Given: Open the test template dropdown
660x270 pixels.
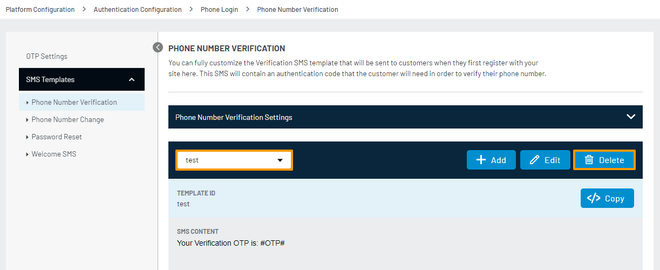Looking at the screenshot, I should (x=234, y=160).
